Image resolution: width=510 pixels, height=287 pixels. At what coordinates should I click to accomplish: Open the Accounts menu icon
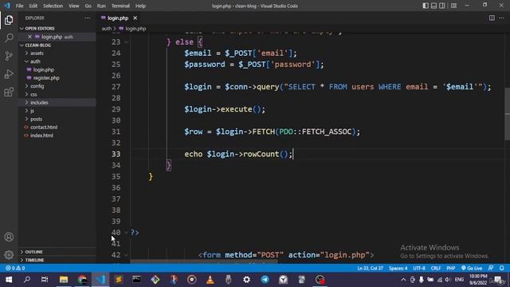point(9,237)
